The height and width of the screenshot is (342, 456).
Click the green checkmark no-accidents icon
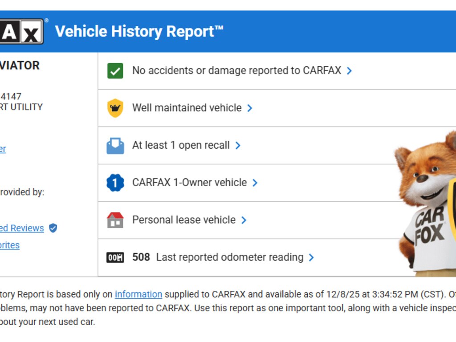pos(115,71)
